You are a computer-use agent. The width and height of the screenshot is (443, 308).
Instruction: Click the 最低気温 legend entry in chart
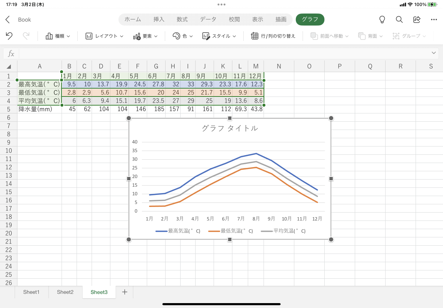pos(231,231)
